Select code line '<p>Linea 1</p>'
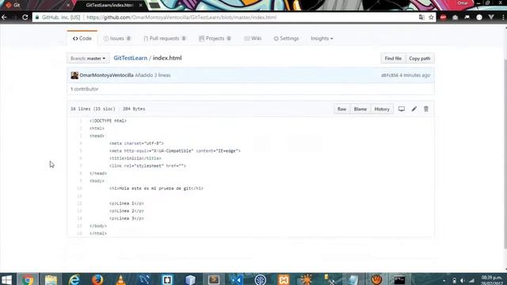Screen dimensions: 507x285 coord(127,203)
